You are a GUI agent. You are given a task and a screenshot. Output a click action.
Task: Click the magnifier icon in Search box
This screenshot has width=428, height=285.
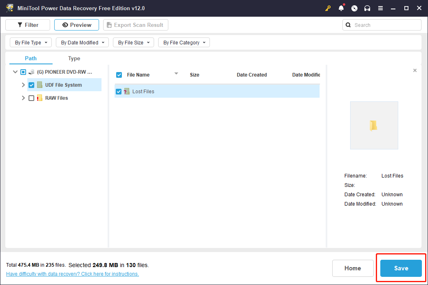[x=348, y=25]
